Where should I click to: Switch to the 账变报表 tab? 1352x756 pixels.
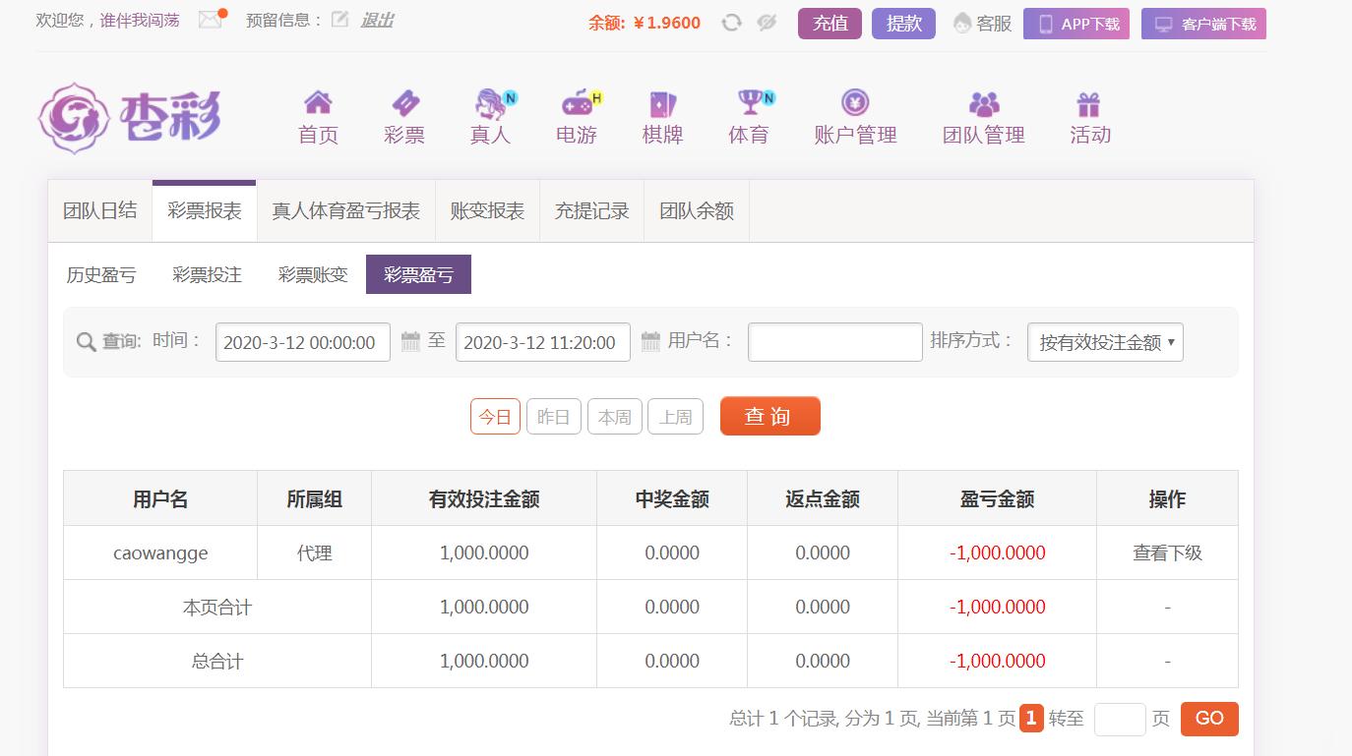[x=487, y=211]
